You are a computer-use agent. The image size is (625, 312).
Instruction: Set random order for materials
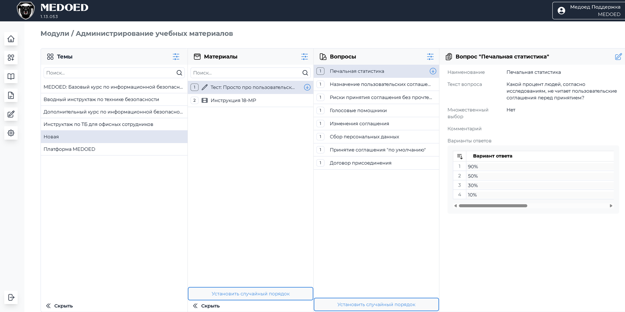pos(250,293)
